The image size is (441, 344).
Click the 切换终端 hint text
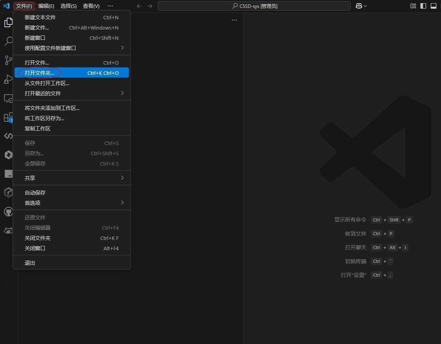[x=355, y=261]
